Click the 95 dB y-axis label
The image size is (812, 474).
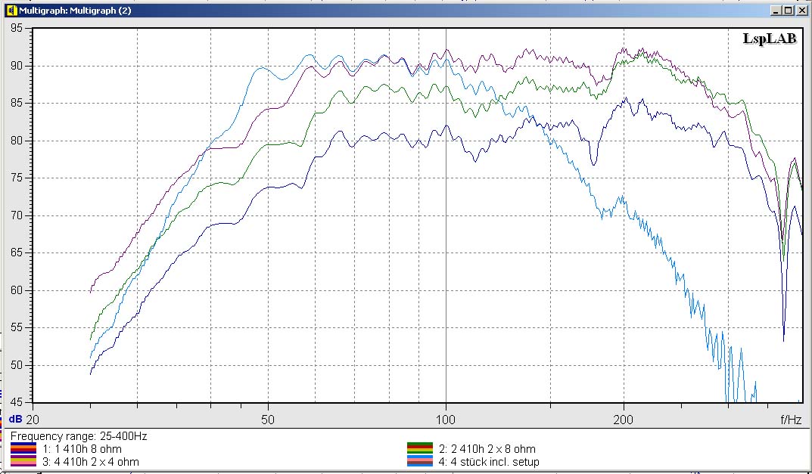(x=17, y=28)
